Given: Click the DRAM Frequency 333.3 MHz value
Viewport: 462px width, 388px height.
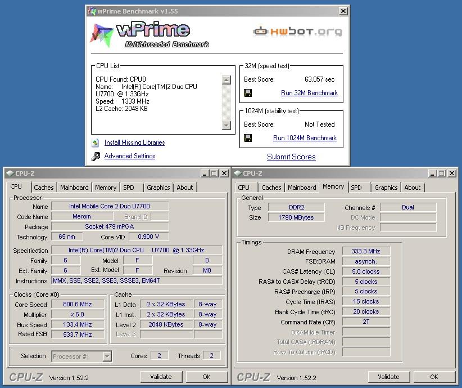Looking at the screenshot, I should [x=366, y=251].
